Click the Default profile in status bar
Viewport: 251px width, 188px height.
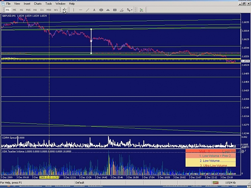pyautogui.click(x=80, y=182)
